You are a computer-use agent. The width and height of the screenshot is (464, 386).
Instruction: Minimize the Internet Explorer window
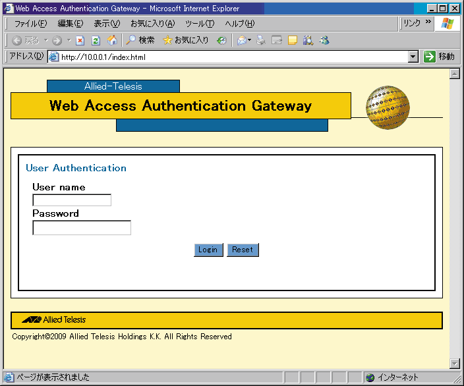click(432, 9)
